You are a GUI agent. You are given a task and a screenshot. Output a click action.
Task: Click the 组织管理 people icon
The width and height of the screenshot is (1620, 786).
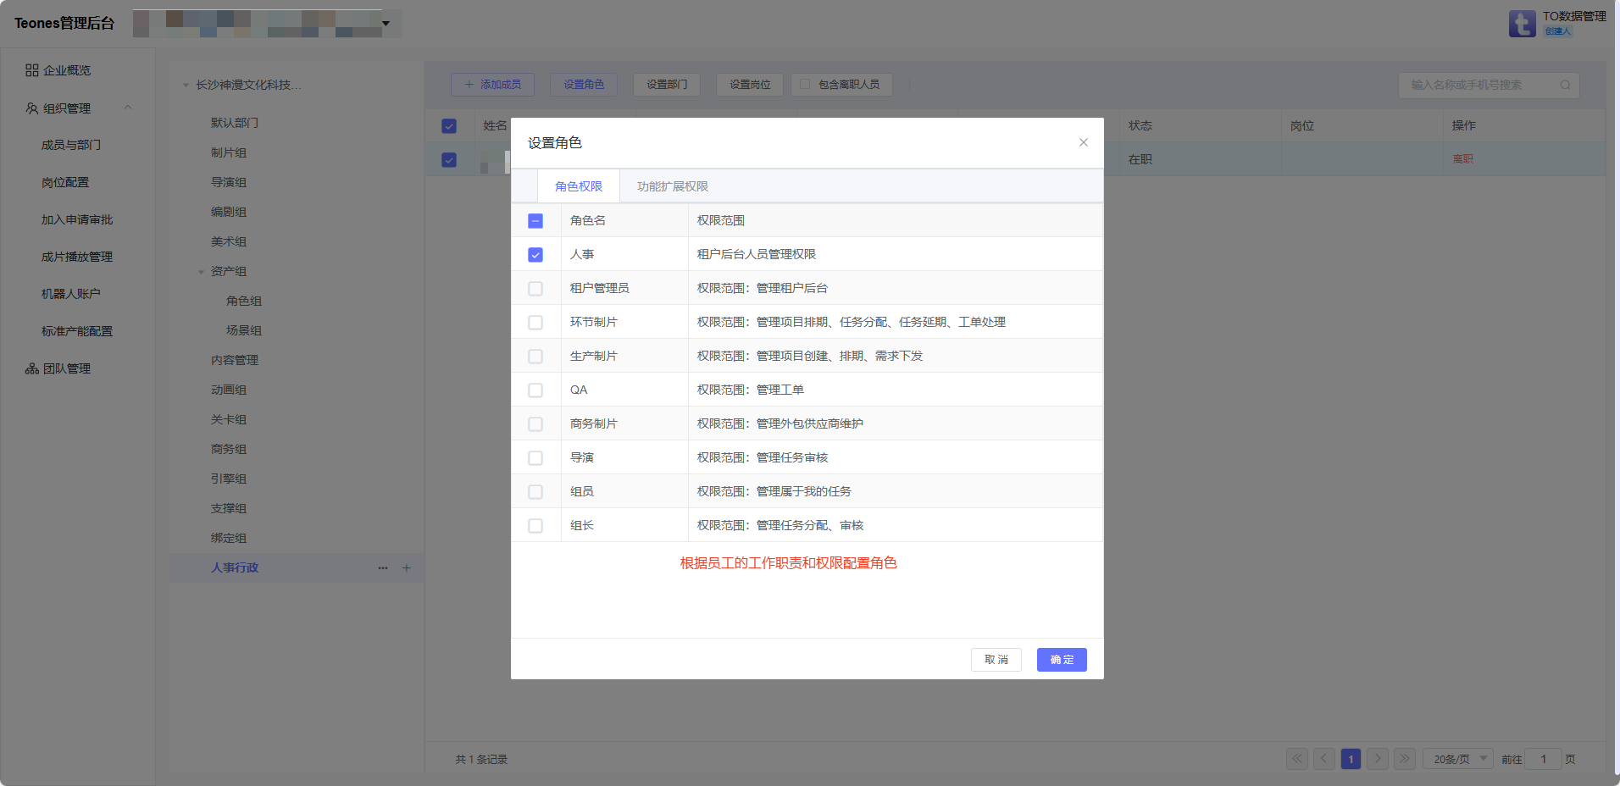pyautogui.click(x=32, y=108)
